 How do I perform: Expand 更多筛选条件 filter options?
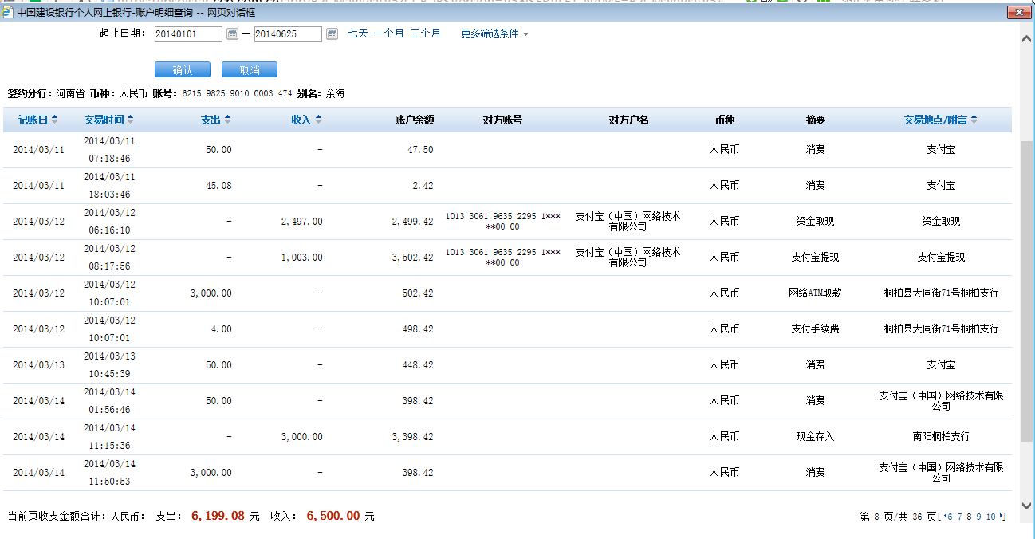coord(494,33)
